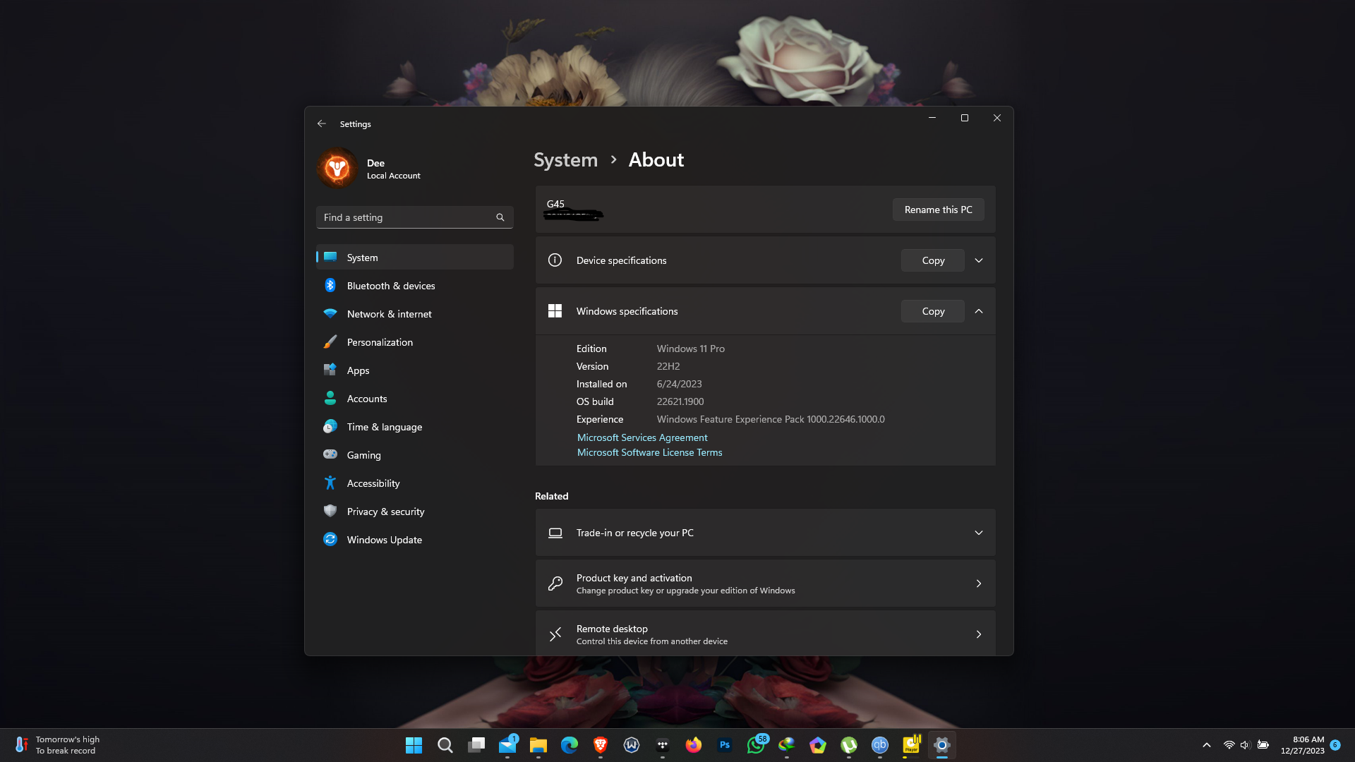Screen dimensions: 1355x762
Task: Open the weather widget Tomorrow's high
Action: click(x=58, y=745)
